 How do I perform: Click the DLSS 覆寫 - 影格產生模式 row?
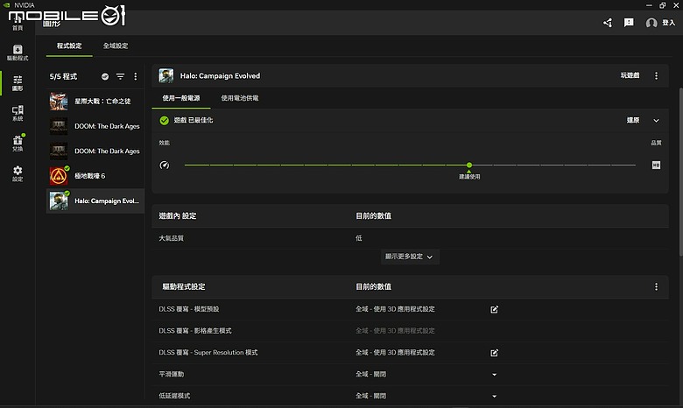(410, 331)
